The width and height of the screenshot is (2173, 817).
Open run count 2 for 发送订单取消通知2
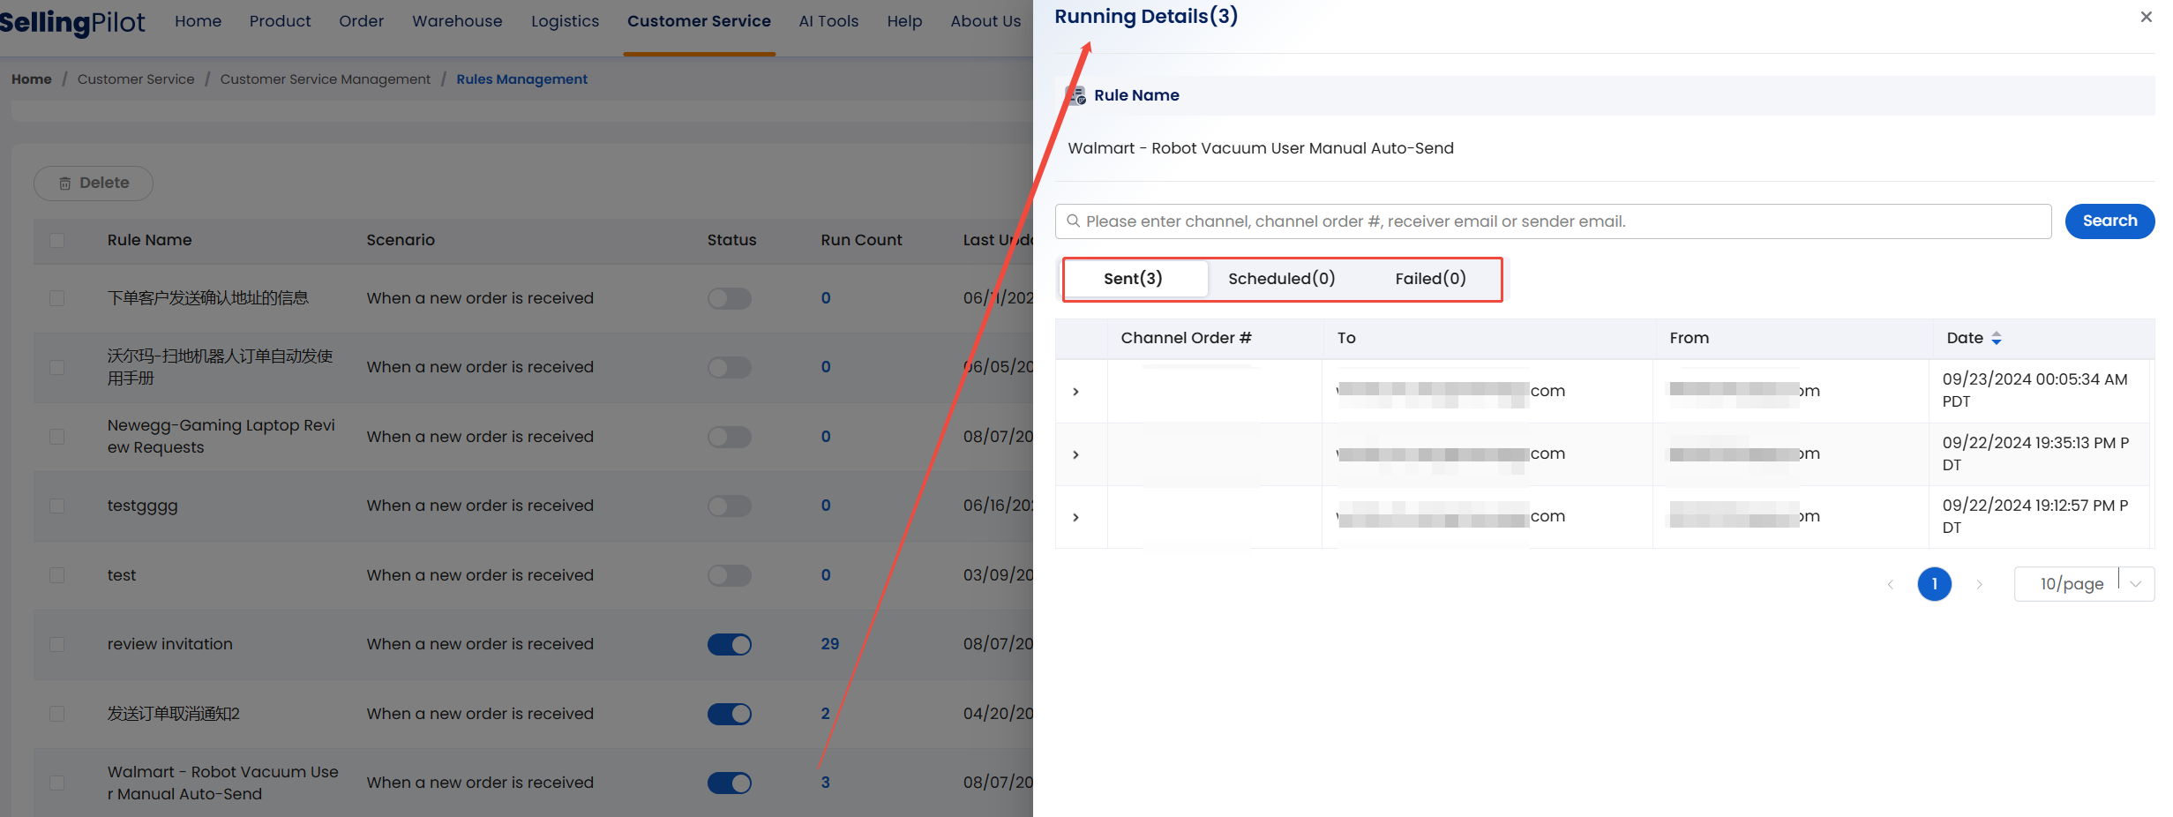click(826, 714)
